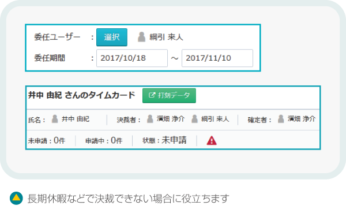346x213 pixels.
Task: Select the 委任期間 label
Action: pos(50,58)
